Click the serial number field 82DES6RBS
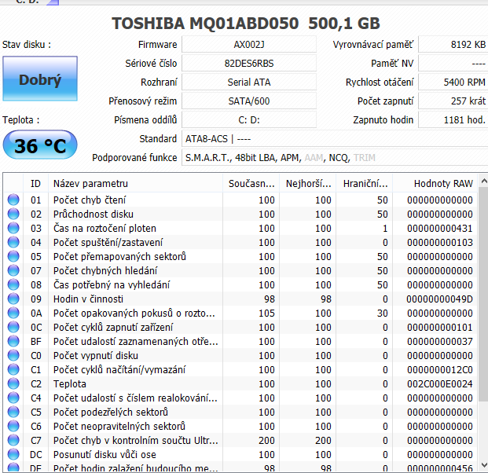This screenshot has width=488, height=473. click(249, 64)
